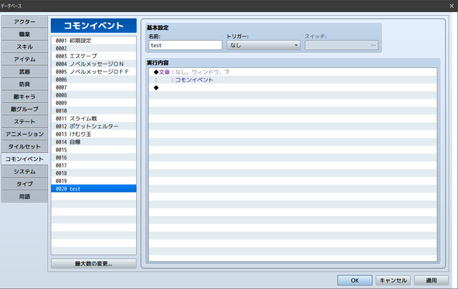Switch to the 職業 tab
Viewport: 458px width, 289px height.
point(24,34)
